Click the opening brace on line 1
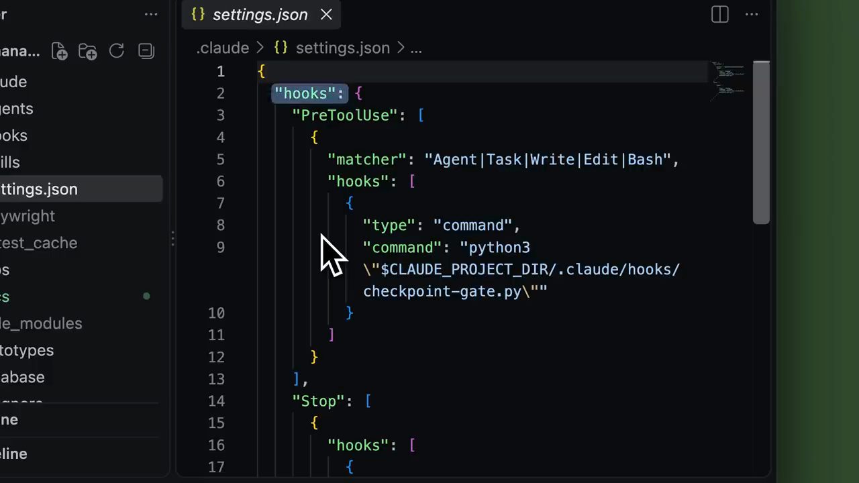Viewport: 859px width, 483px height. [262, 72]
